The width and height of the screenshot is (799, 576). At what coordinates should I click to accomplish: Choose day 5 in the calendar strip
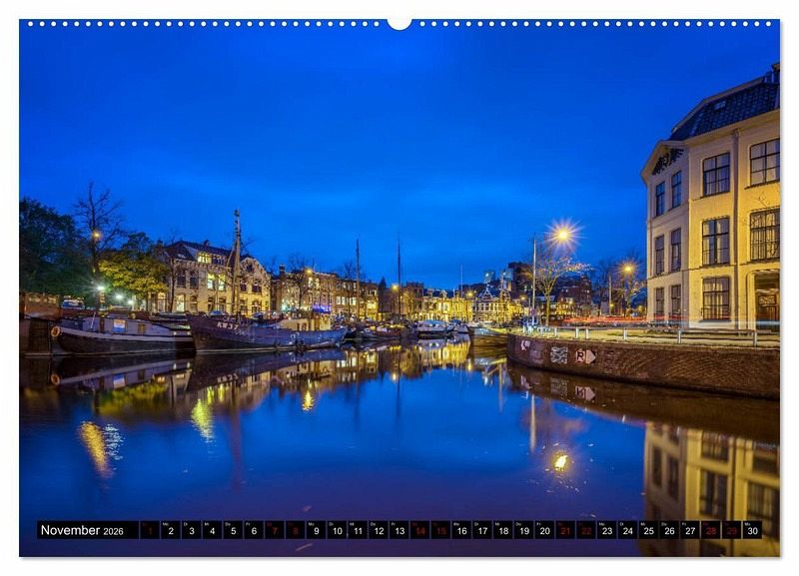pyautogui.click(x=233, y=530)
